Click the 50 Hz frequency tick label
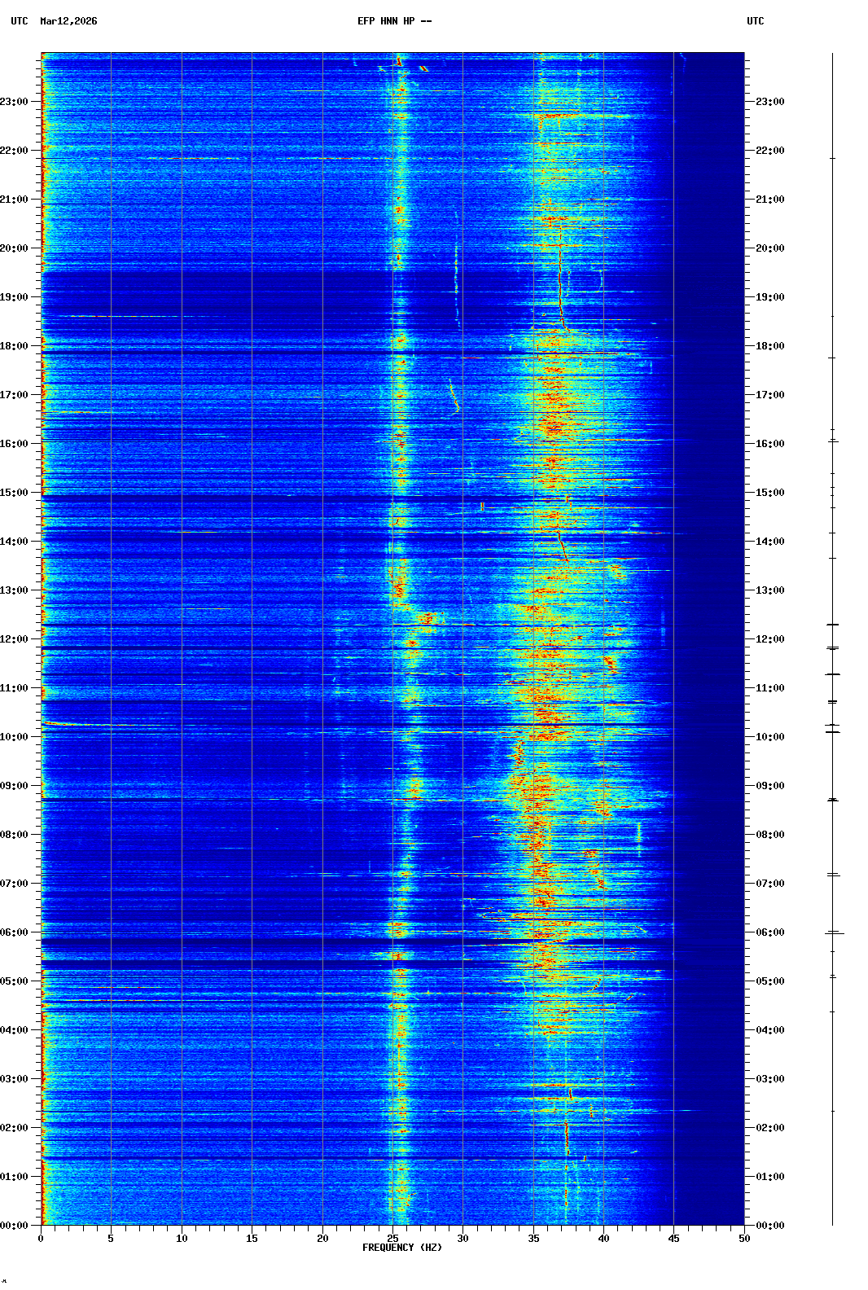The height and width of the screenshot is (1290, 868). (x=744, y=1239)
